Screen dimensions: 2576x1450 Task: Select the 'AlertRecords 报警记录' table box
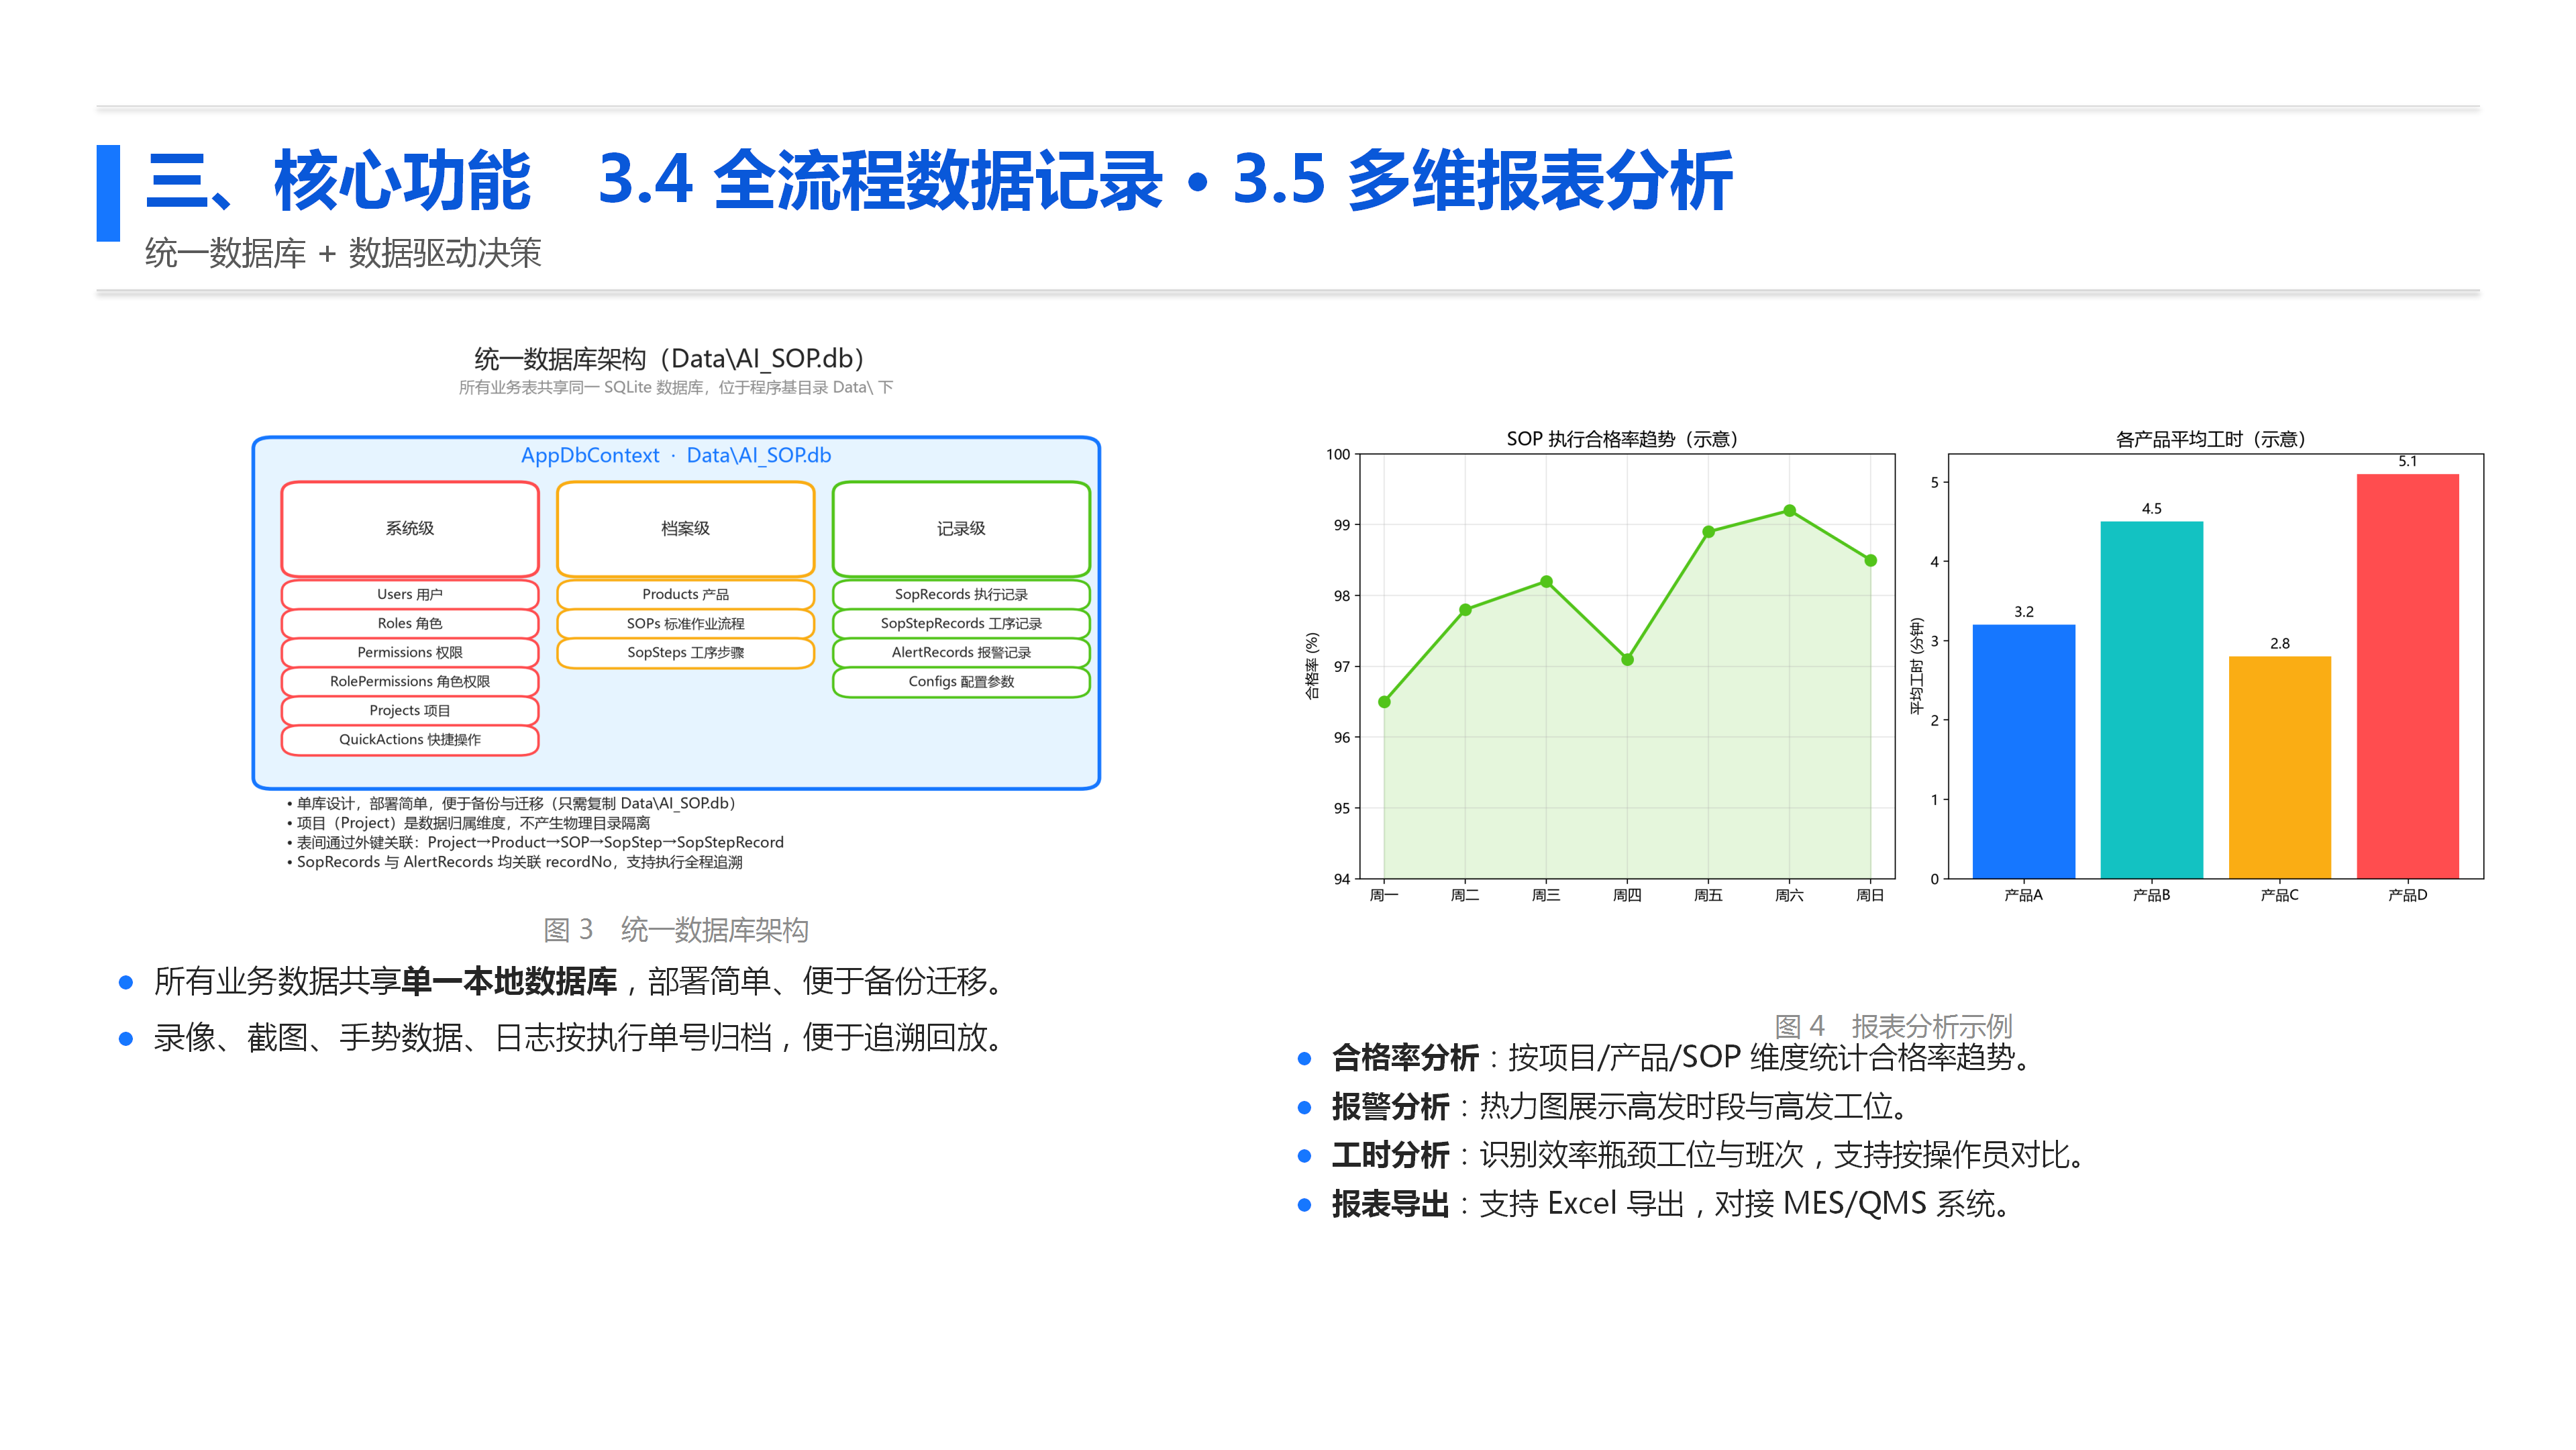961,652
